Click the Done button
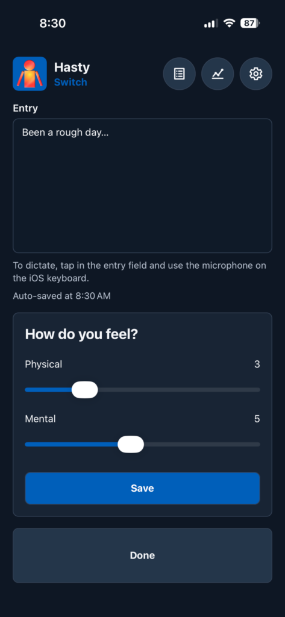The image size is (285, 617). click(142, 555)
